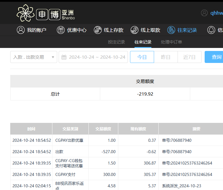Open the date range picker 2024-10-24
Screen dimensions: 223x190
pos(97,57)
